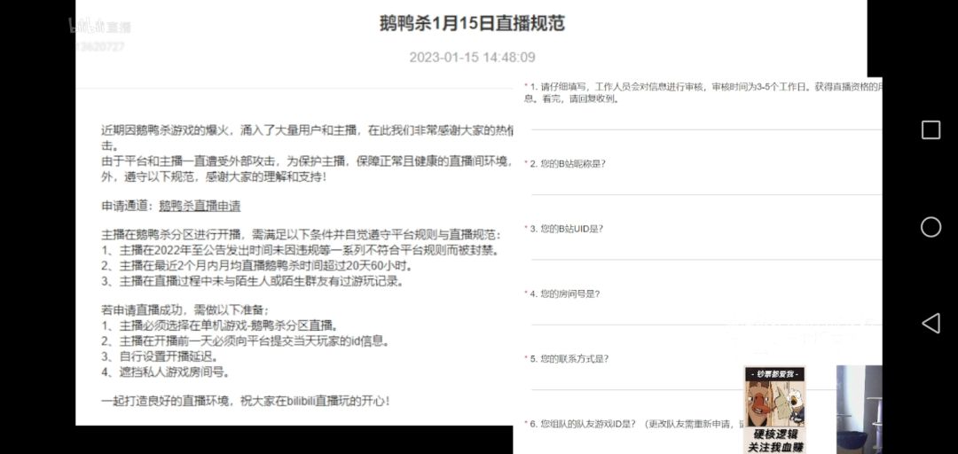The image size is (958, 454).
Task: Tap the Android home circle button
Action: [931, 227]
